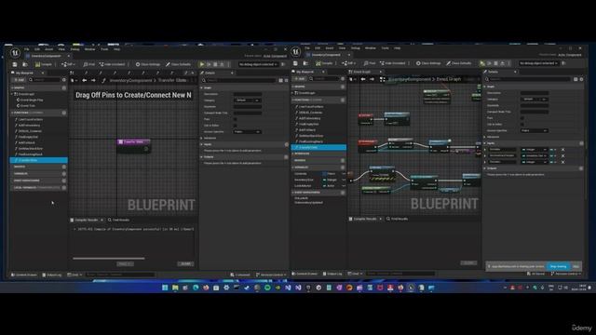596x335 pixels.
Task: Open Class Settings in left window
Action: coord(148,64)
